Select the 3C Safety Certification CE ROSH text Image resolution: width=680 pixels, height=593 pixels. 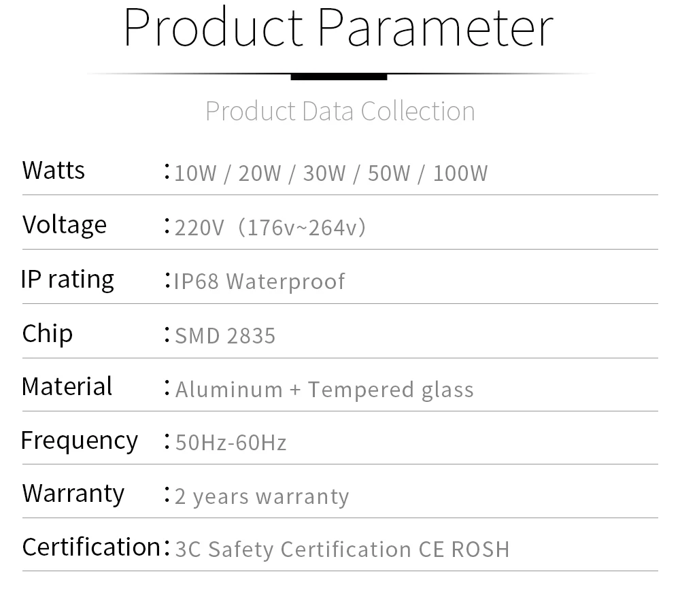click(x=342, y=549)
